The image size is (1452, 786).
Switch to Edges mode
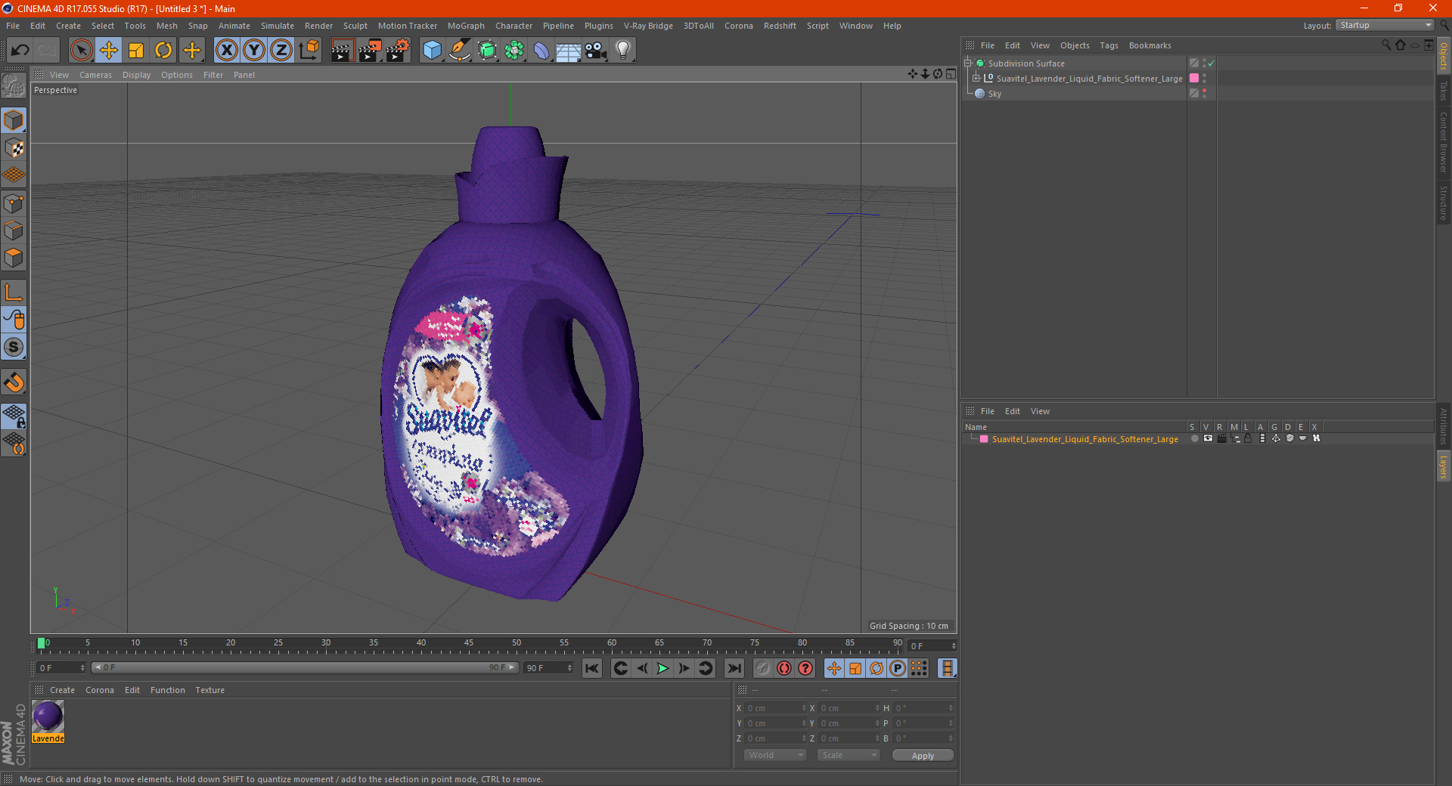(14, 231)
